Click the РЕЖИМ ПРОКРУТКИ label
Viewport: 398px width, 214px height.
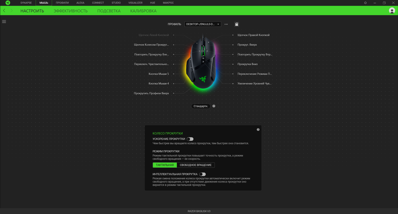pos(166,151)
